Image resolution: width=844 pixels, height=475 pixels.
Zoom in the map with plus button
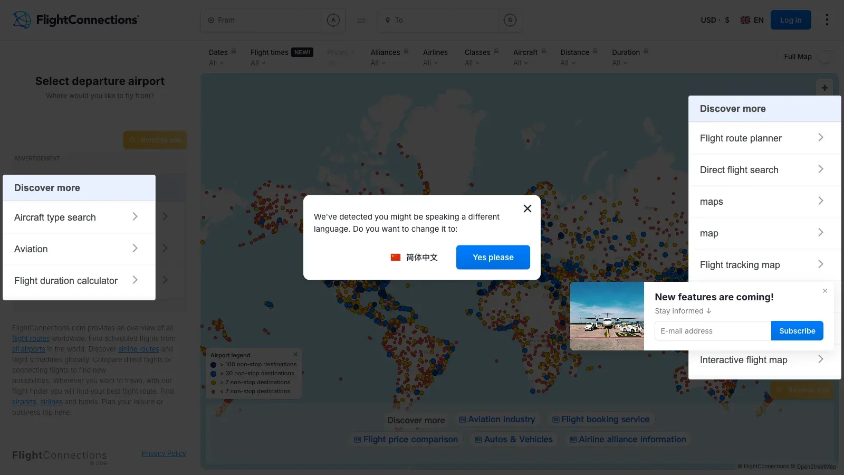(824, 88)
